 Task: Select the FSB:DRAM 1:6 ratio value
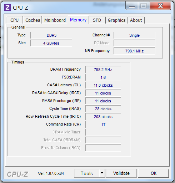tap(103, 77)
